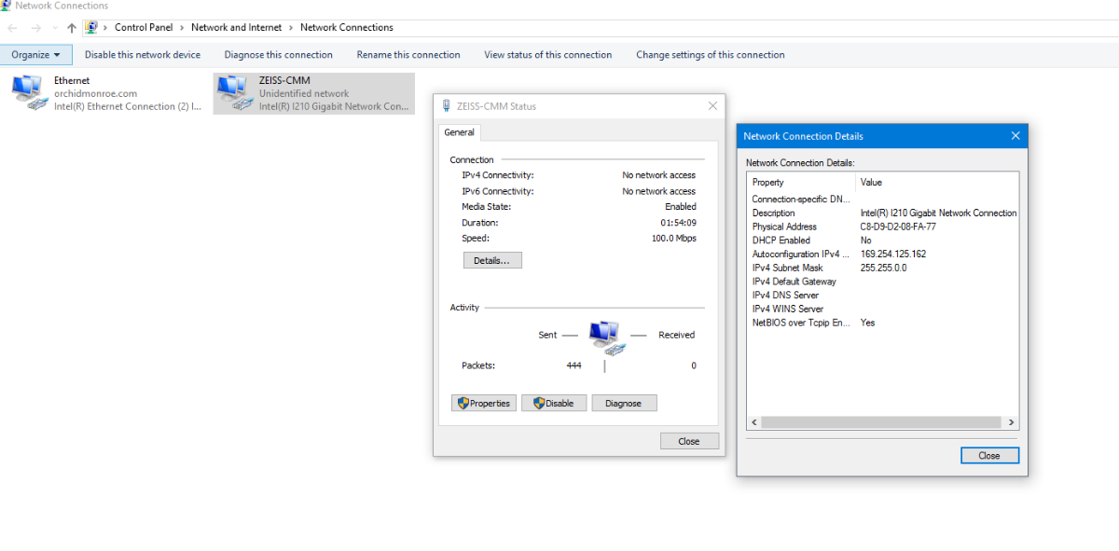Open the Details... button
This screenshot has width=1119, height=551.
pyautogui.click(x=492, y=261)
